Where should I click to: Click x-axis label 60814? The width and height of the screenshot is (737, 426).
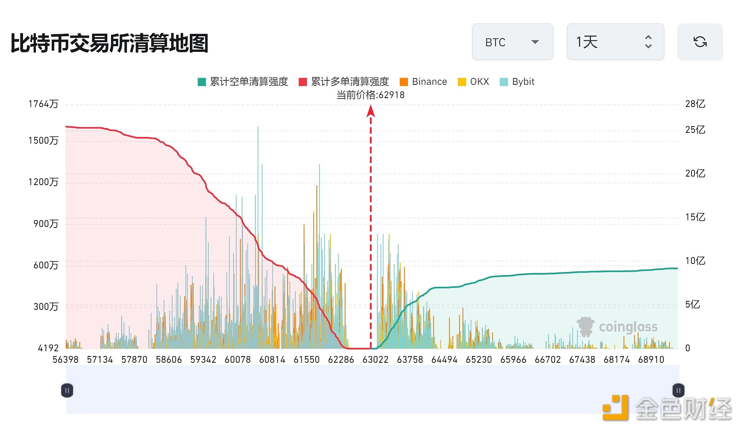click(272, 360)
